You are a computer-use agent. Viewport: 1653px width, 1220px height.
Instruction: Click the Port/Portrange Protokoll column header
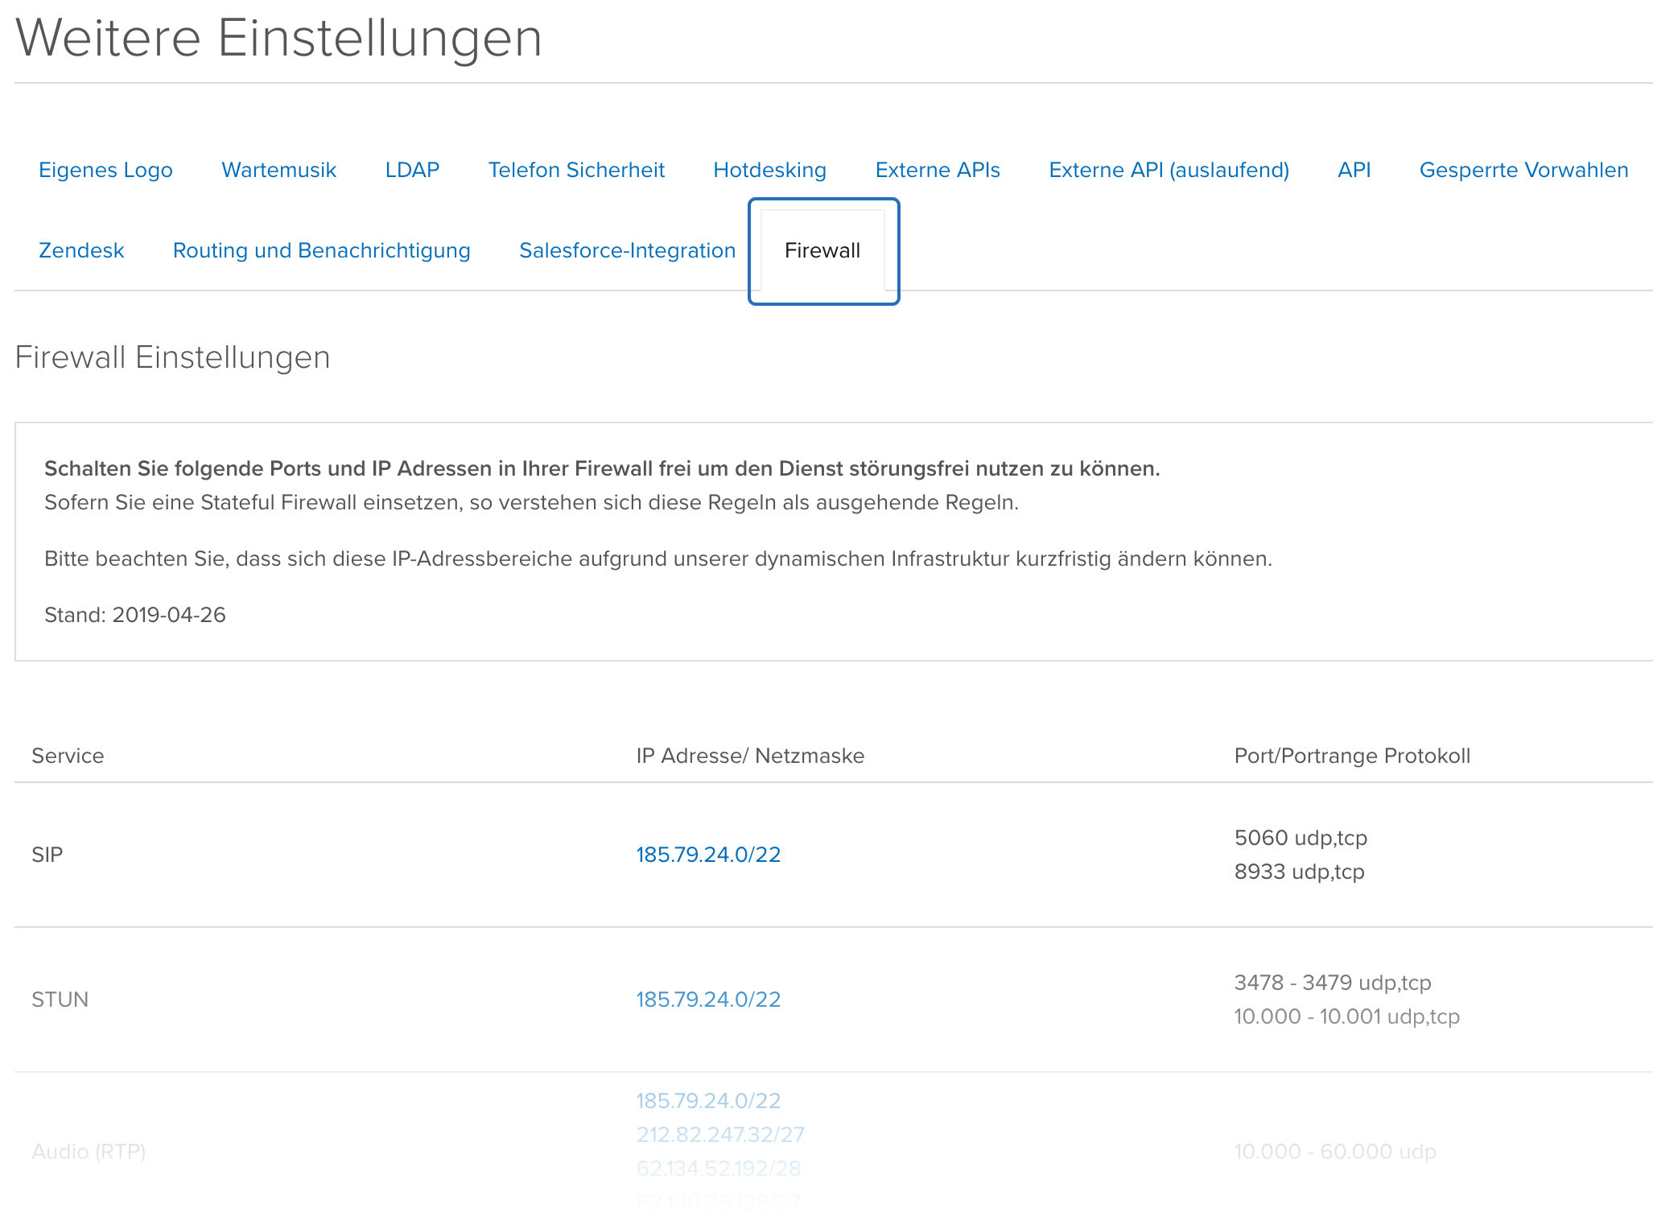tap(1352, 756)
